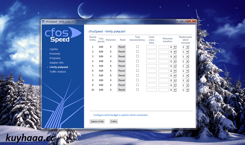The height and width of the screenshot is (145, 245).
Task: Reset limit number 10
Action: [122, 90]
